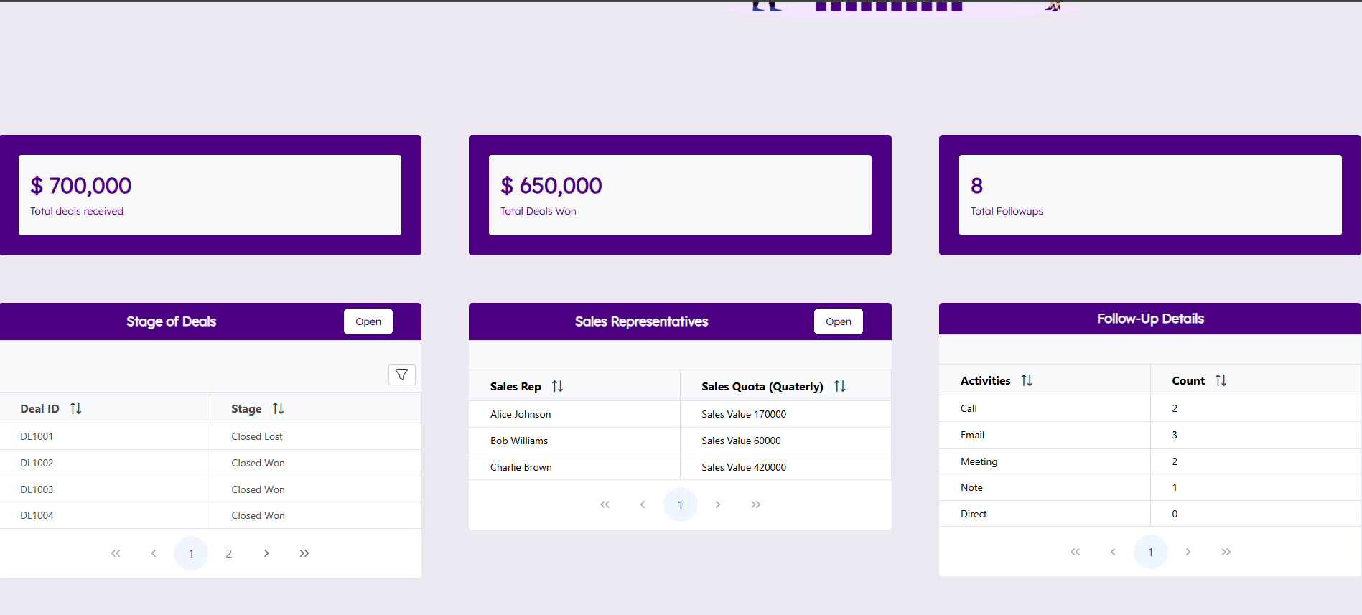Click the Sales Quota (Quaterly) header
The width and height of the screenshot is (1362, 615).
click(x=785, y=386)
